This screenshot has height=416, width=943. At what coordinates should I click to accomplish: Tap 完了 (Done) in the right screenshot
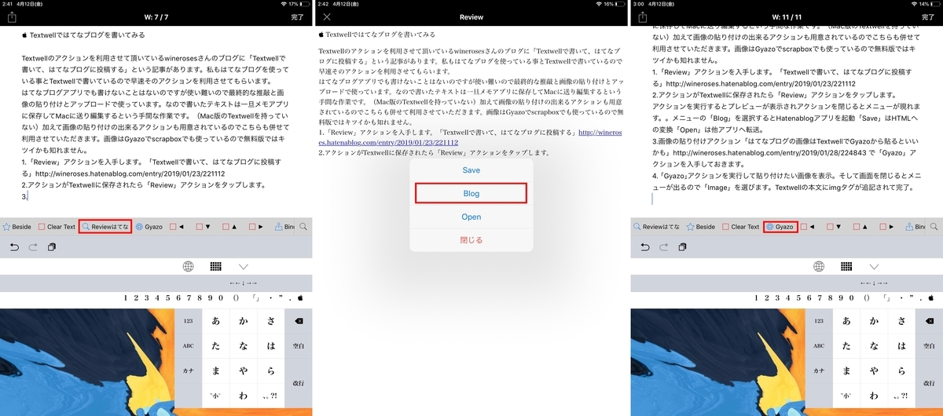tap(928, 16)
